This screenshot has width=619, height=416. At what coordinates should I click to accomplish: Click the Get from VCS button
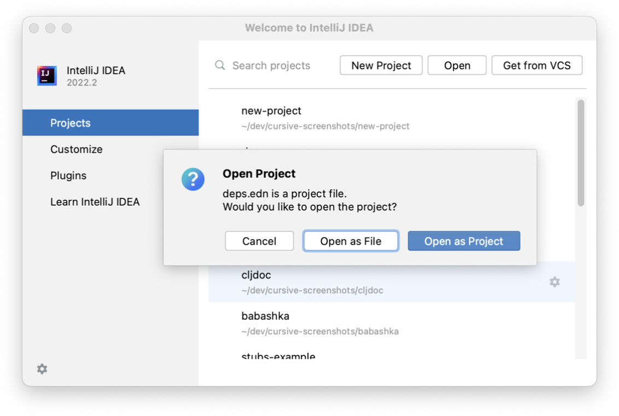[537, 65]
